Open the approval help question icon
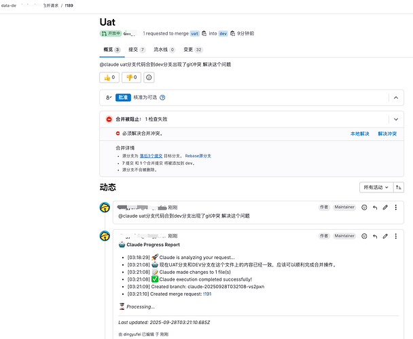Viewport: 413px width, 339px height. tap(162, 98)
